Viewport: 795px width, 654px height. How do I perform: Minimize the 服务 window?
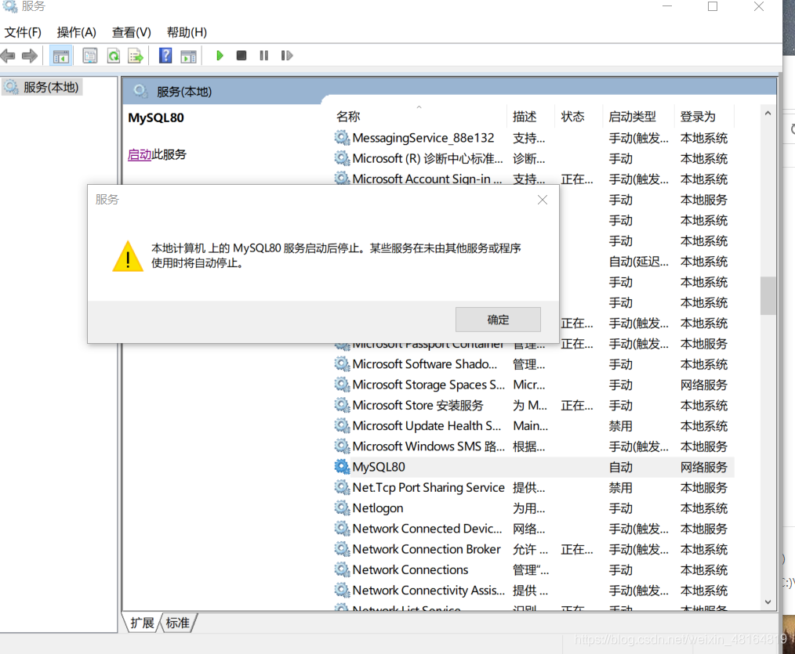[x=667, y=6]
